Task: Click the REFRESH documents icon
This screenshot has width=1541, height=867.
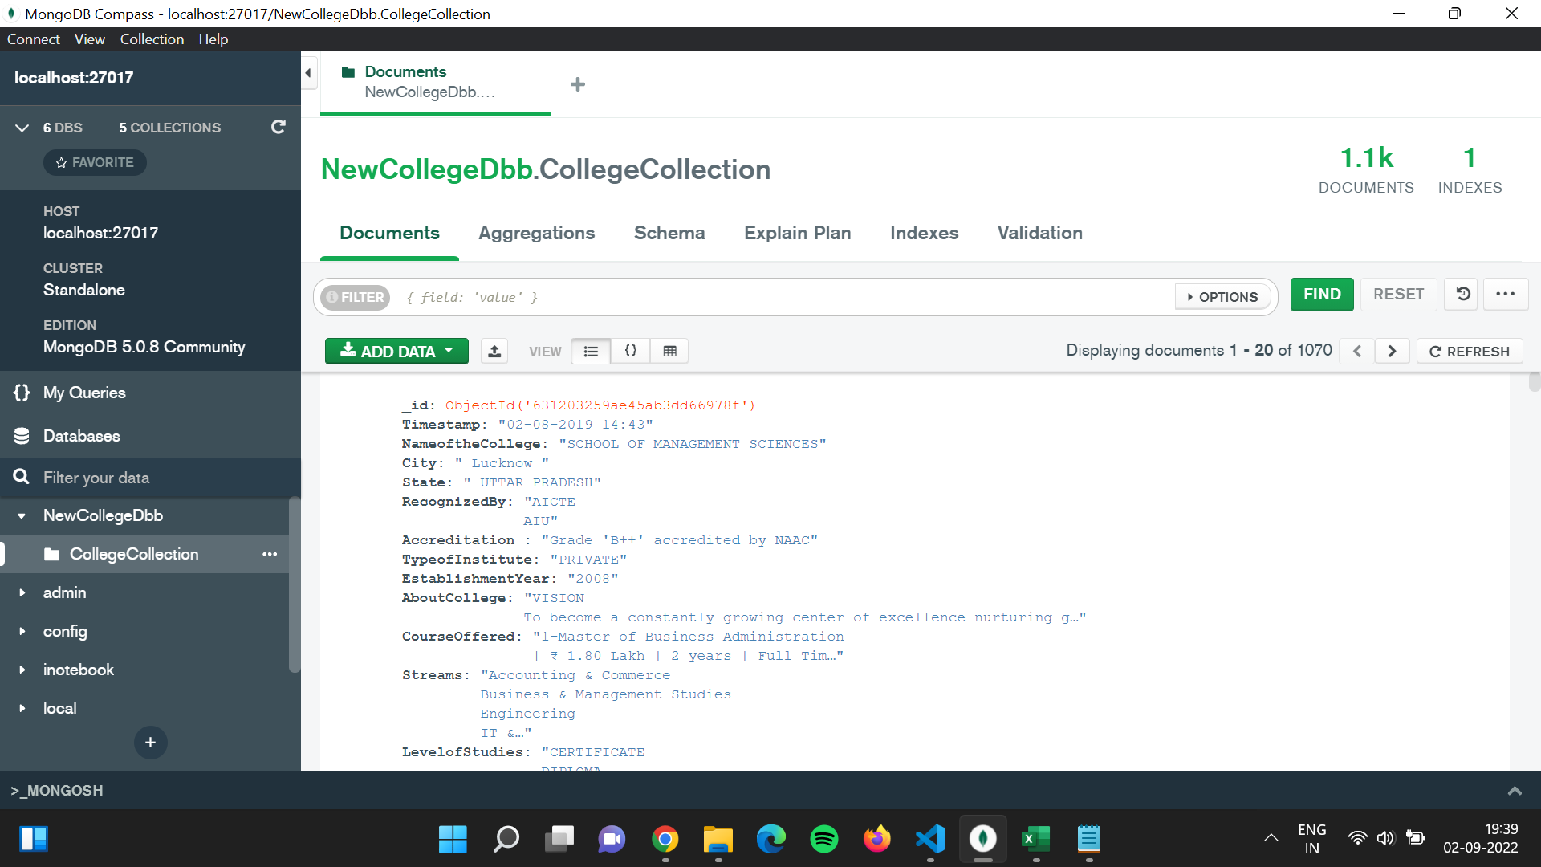Action: click(1469, 351)
